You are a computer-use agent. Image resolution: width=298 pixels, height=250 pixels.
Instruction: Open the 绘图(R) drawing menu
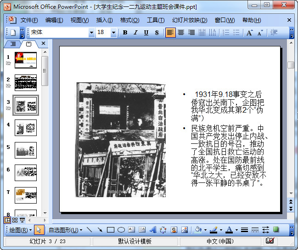coord(20,230)
